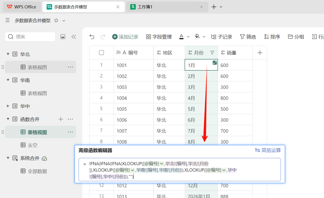The image size is (324, 198).
Task: Click the filter funnel icon in 月份 header
Action: click(x=212, y=53)
